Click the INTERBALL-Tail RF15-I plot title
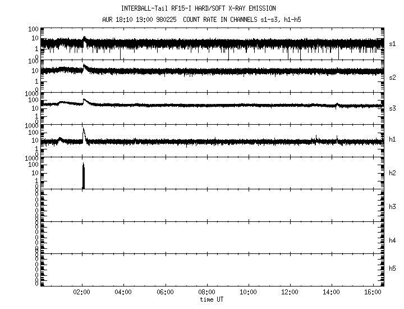This screenshot has width=404, height=309. click(x=206, y=8)
